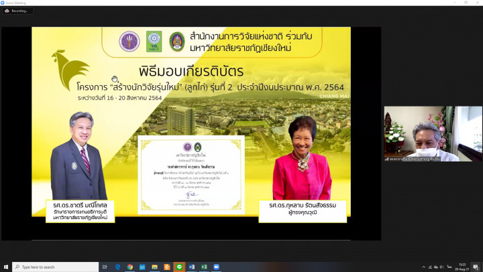Click the participant name label on the video
The height and width of the screenshot is (272, 483).
tap(413, 159)
